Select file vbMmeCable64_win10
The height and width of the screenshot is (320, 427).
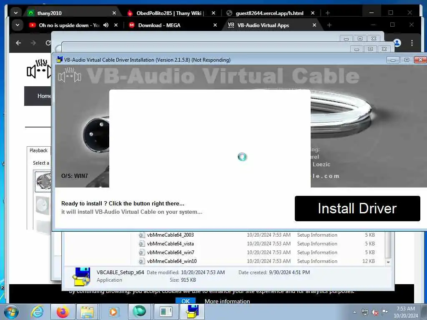[172, 261]
